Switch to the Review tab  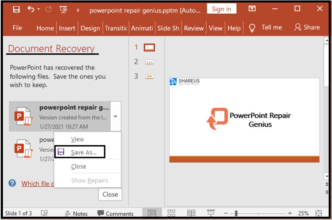[x=194, y=28]
